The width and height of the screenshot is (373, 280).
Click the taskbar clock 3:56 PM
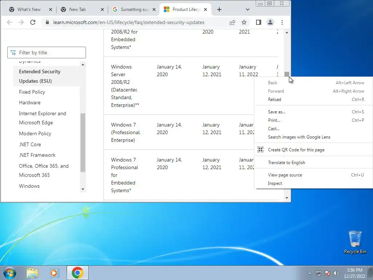click(354, 273)
